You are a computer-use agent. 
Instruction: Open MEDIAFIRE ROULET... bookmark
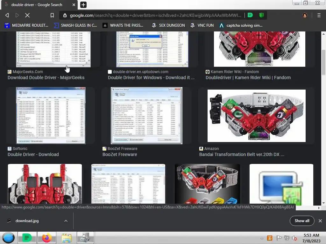26,25
